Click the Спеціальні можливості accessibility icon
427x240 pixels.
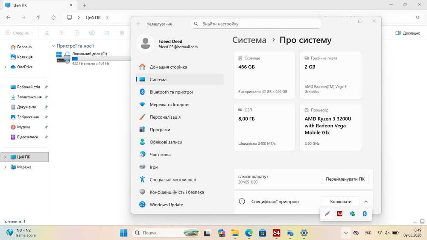pyautogui.click(x=142, y=179)
